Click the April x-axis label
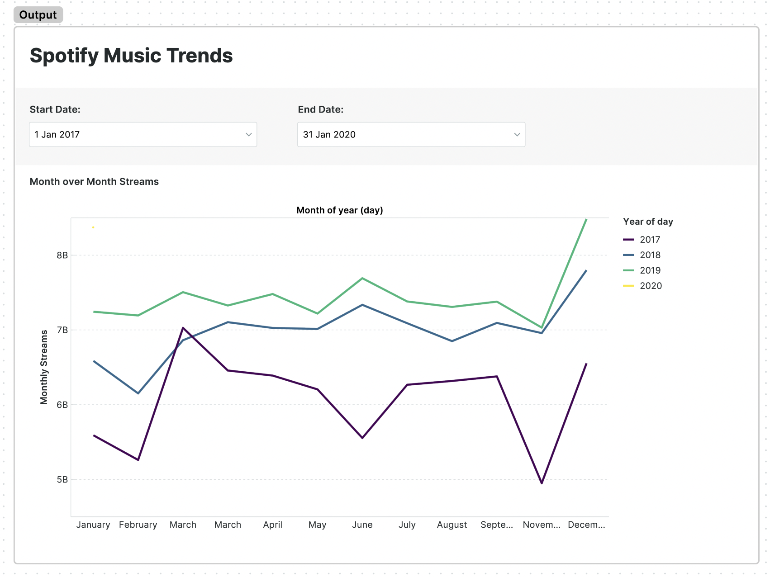The height and width of the screenshot is (577, 770). point(273,525)
